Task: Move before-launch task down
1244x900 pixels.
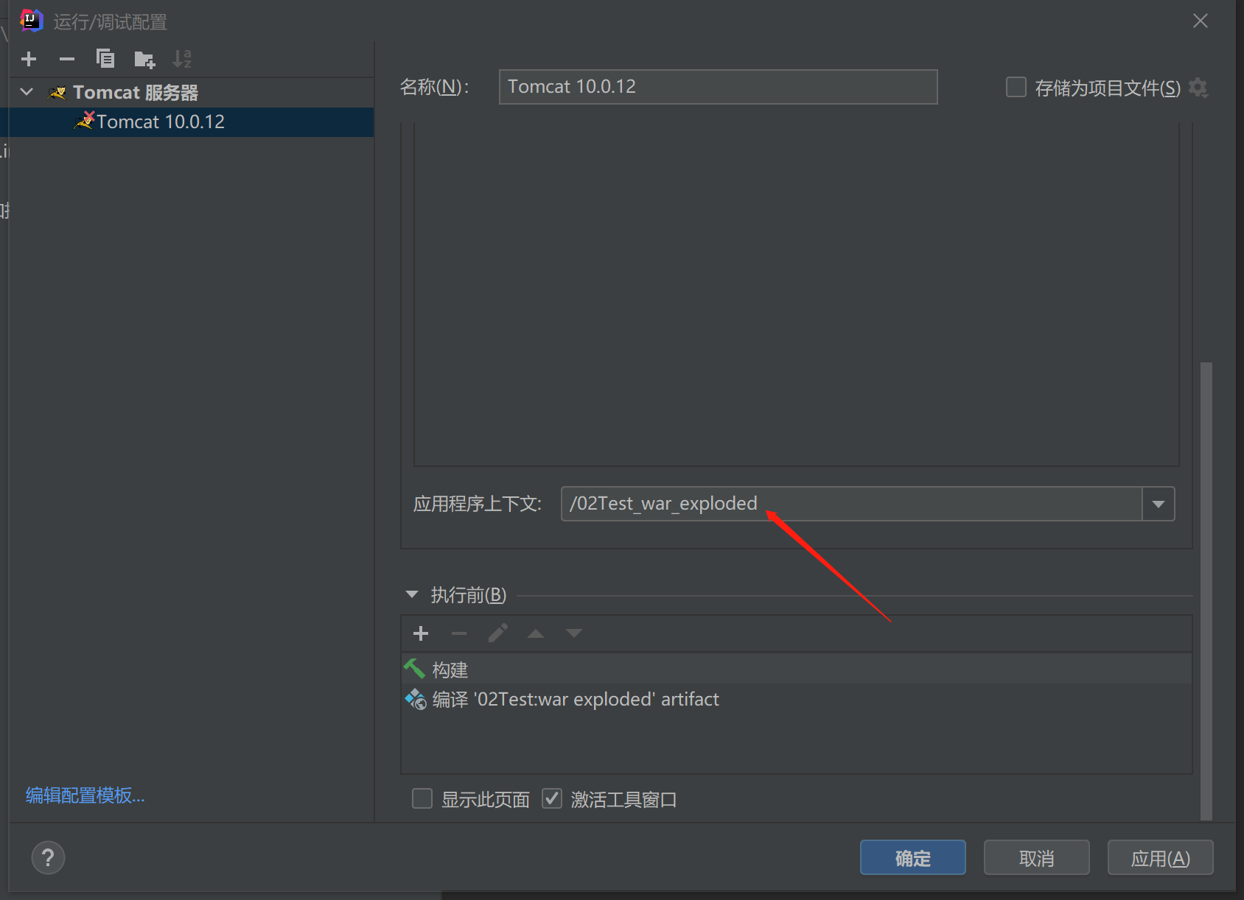Action: point(574,633)
